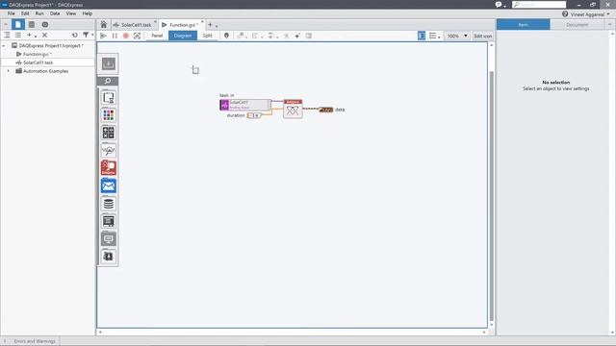
Task: Open the home tab icon
Action: coord(104,25)
